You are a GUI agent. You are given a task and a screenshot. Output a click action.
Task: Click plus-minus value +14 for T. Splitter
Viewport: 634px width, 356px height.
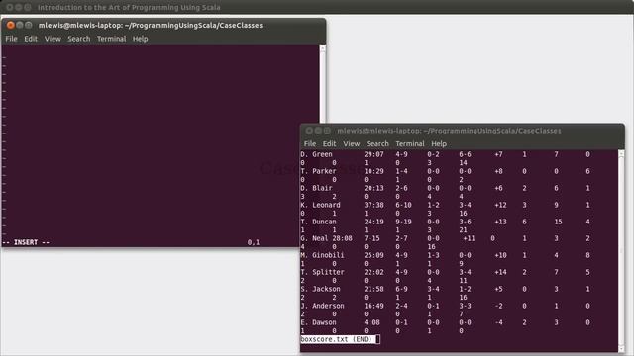(500, 272)
